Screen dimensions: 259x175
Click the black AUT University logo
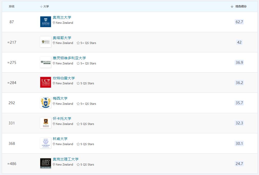tap(45, 164)
